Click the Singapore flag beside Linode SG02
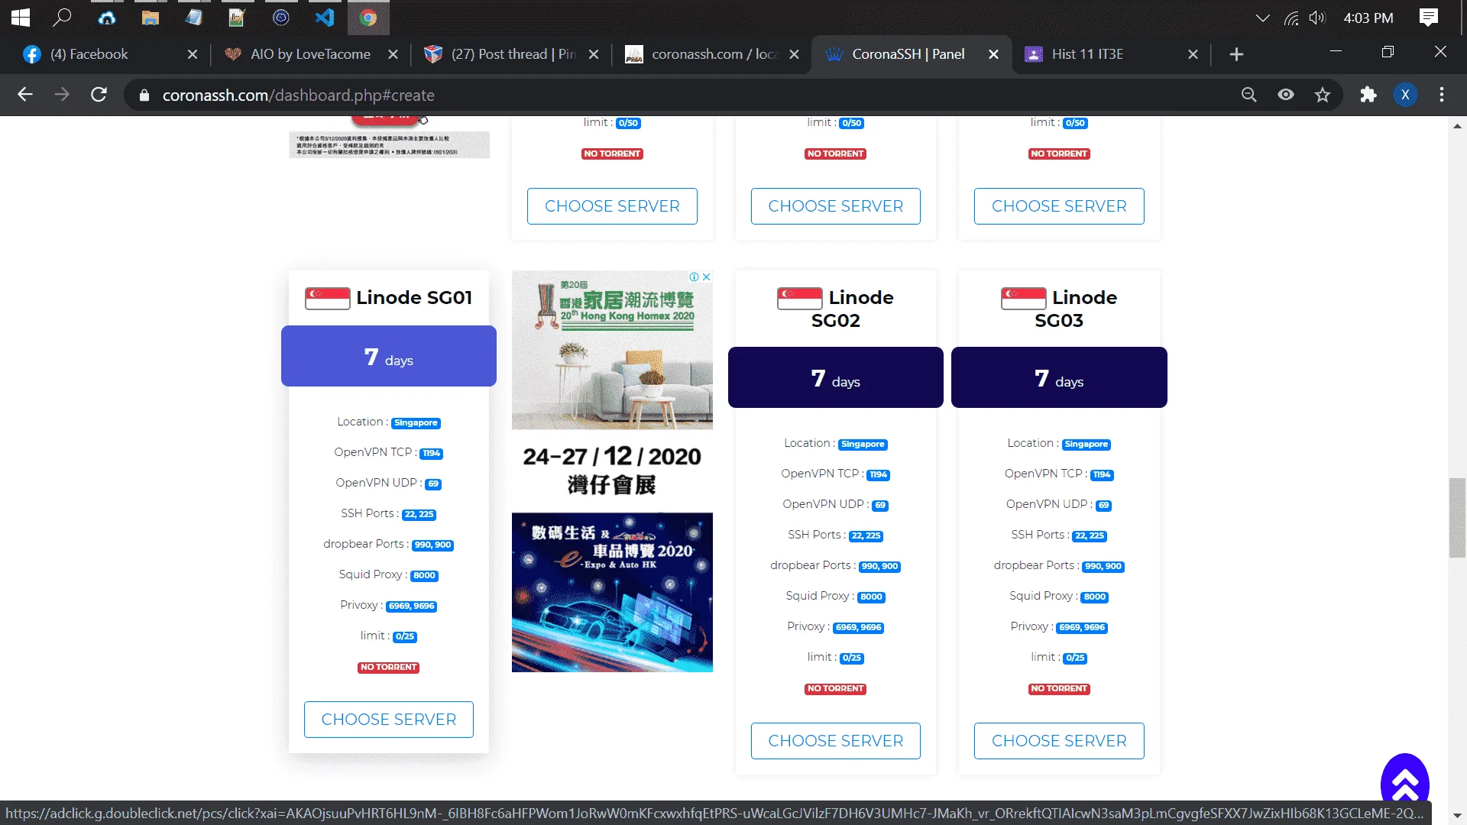The image size is (1467, 825). click(x=799, y=298)
